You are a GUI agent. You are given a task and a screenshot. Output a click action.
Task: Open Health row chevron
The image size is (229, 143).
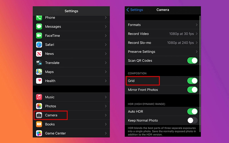pyautogui.click(x=106, y=81)
